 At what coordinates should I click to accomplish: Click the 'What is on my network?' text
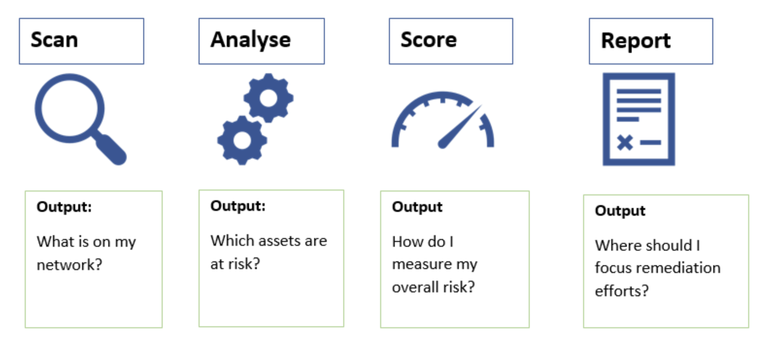(86, 253)
